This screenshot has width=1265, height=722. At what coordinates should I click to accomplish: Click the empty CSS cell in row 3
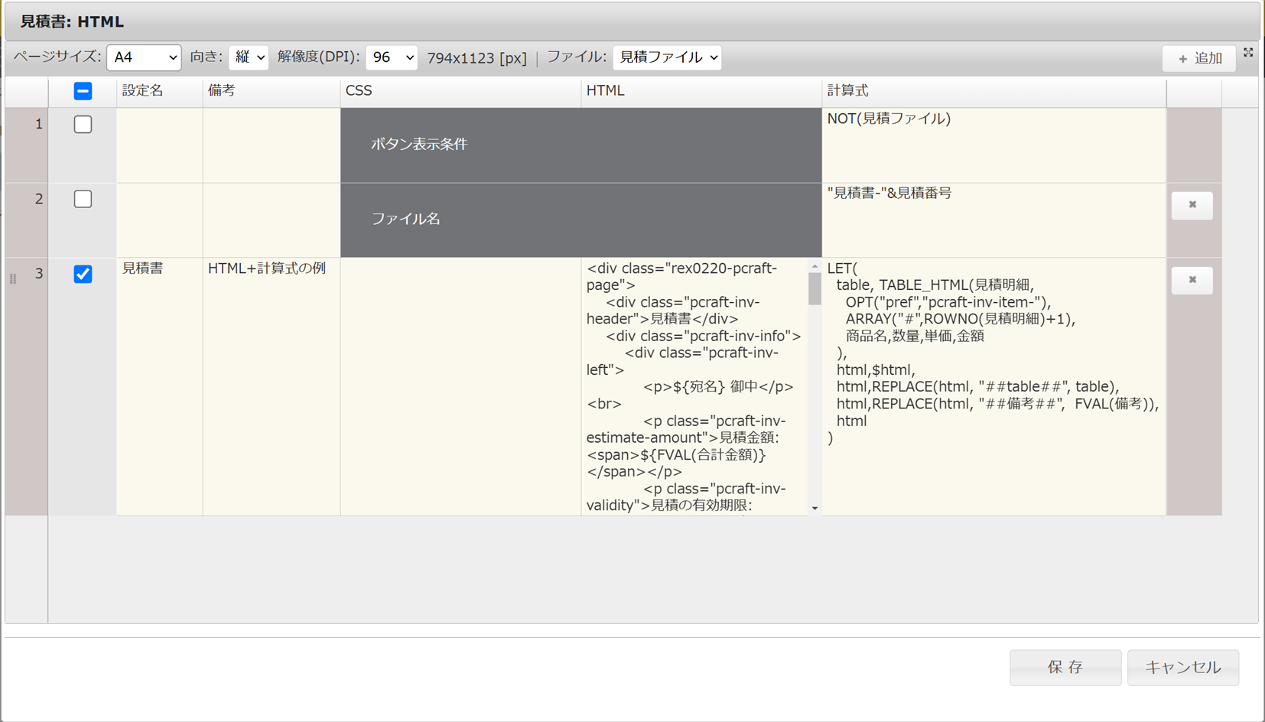pyautogui.click(x=460, y=386)
